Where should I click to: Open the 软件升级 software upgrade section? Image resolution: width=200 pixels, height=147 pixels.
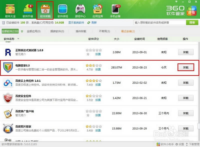tap(28, 11)
